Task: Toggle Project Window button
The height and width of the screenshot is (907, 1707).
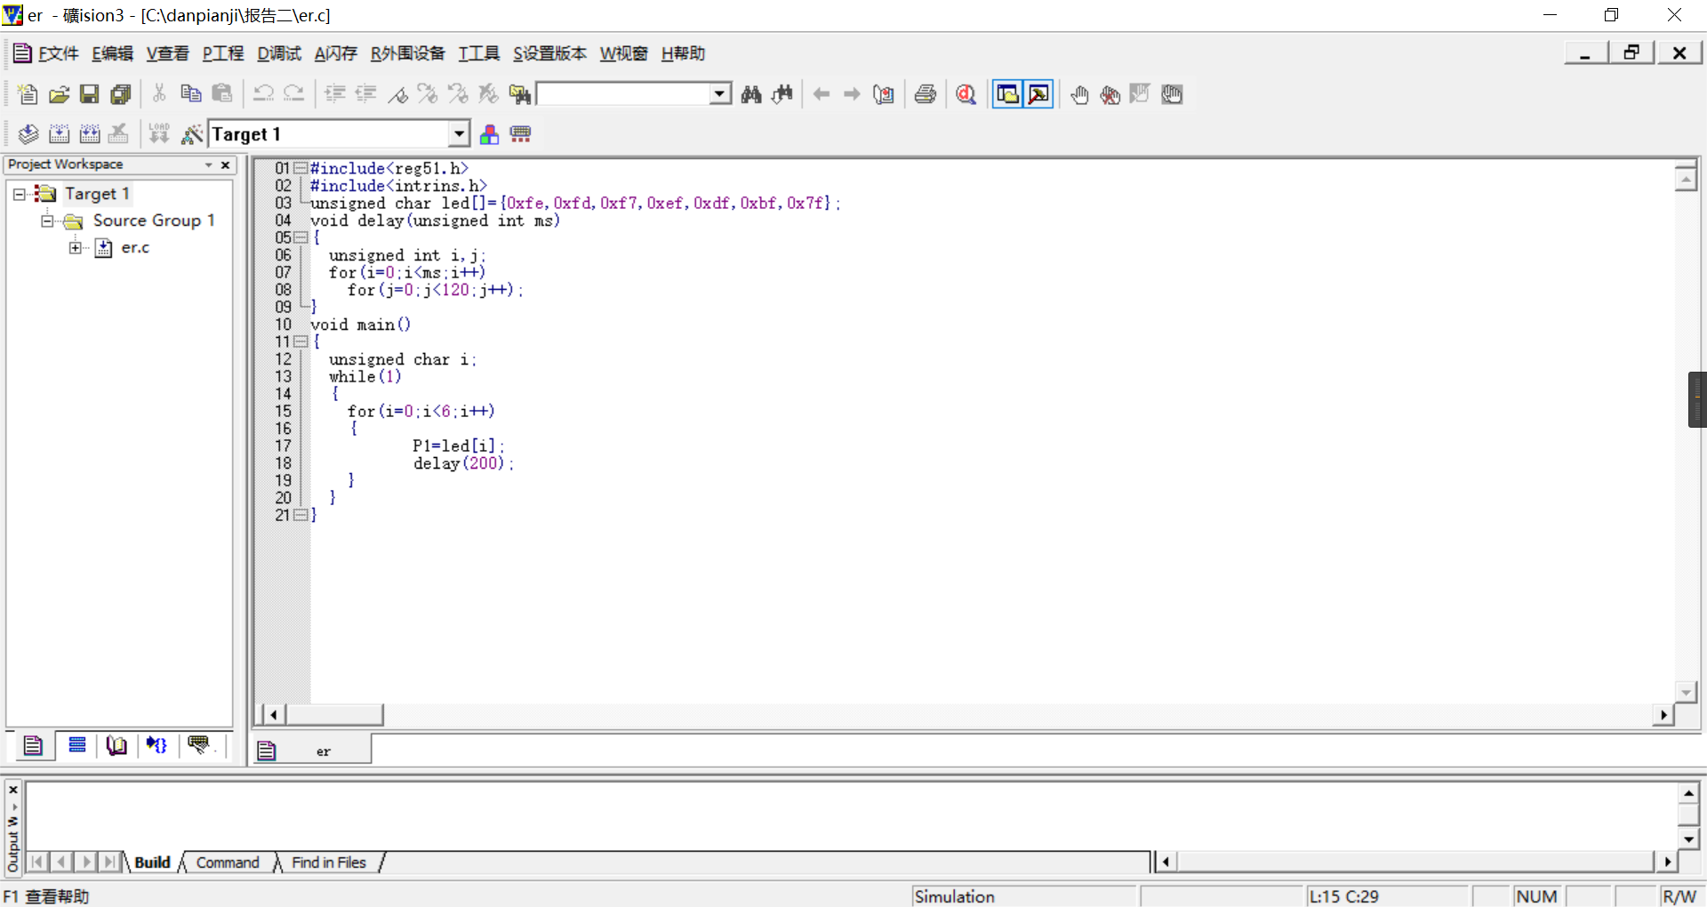Action: [x=1007, y=94]
